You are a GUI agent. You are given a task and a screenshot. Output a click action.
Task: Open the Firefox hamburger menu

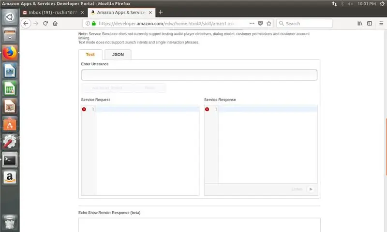[381, 23]
